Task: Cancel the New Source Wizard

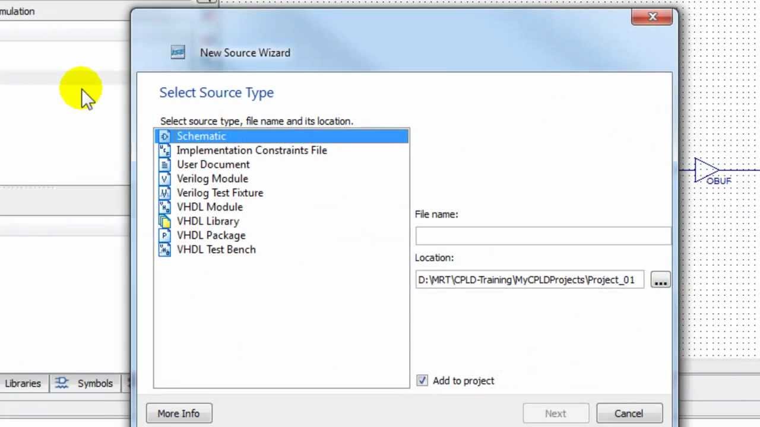Action: click(x=629, y=413)
